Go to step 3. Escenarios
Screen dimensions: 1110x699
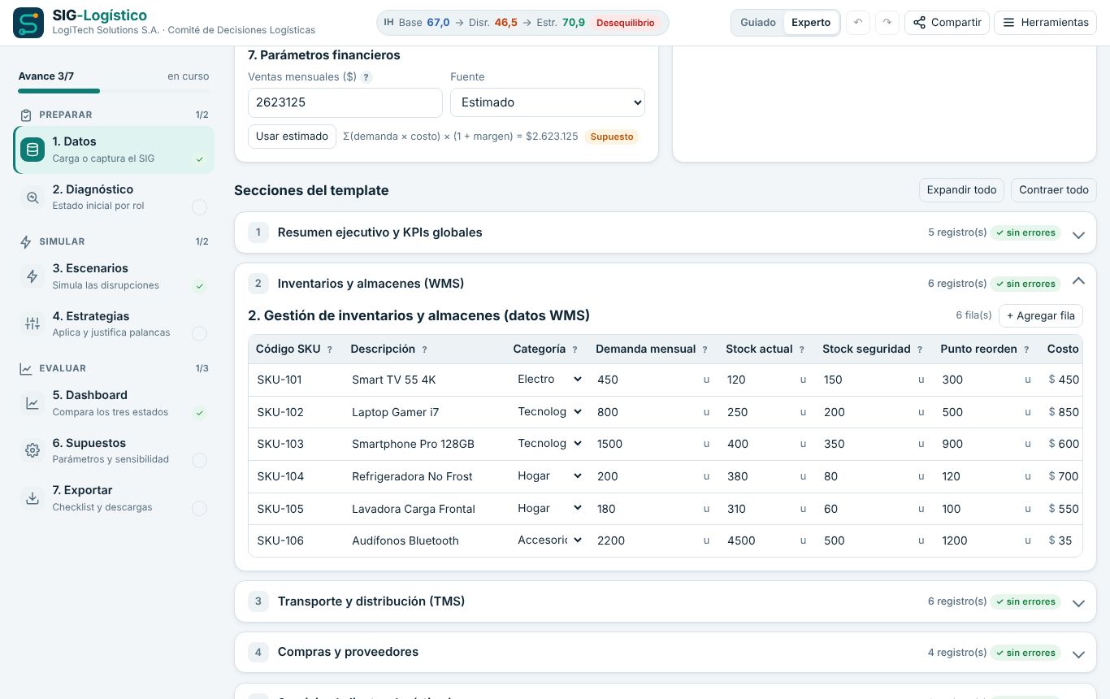(114, 276)
